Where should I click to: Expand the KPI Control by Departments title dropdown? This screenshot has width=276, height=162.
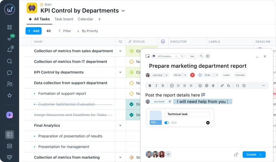[123, 11]
